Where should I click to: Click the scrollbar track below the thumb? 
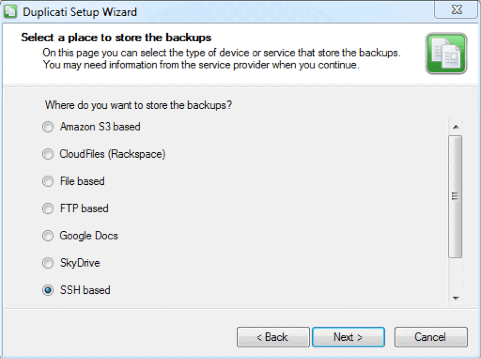coord(455,275)
